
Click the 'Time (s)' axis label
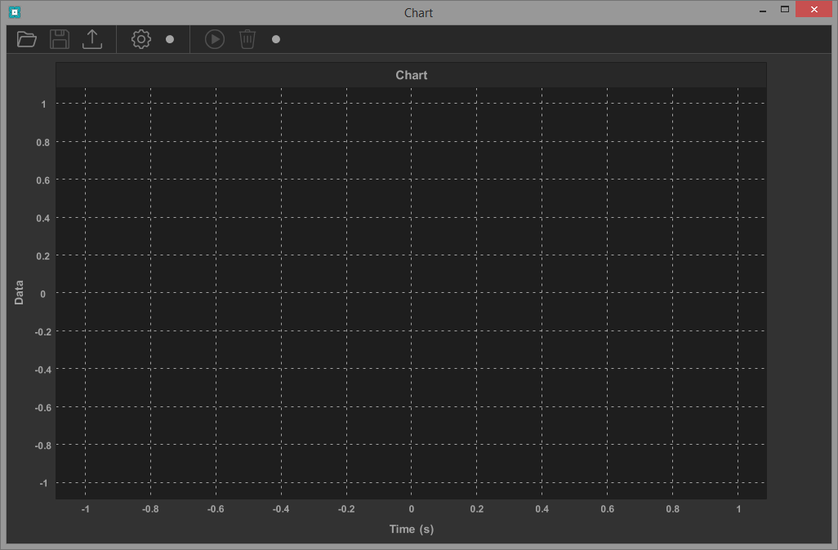pyautogui.click(x=411, y=529)
